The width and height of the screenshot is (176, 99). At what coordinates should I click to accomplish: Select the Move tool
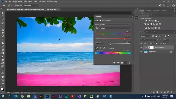tap(2, 13)
